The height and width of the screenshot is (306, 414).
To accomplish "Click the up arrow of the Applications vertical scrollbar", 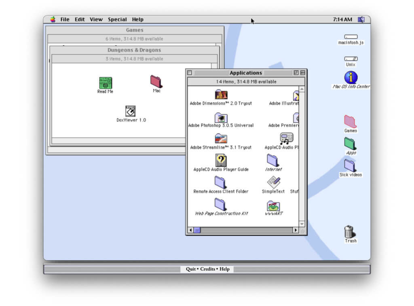I will click(302, 89).
